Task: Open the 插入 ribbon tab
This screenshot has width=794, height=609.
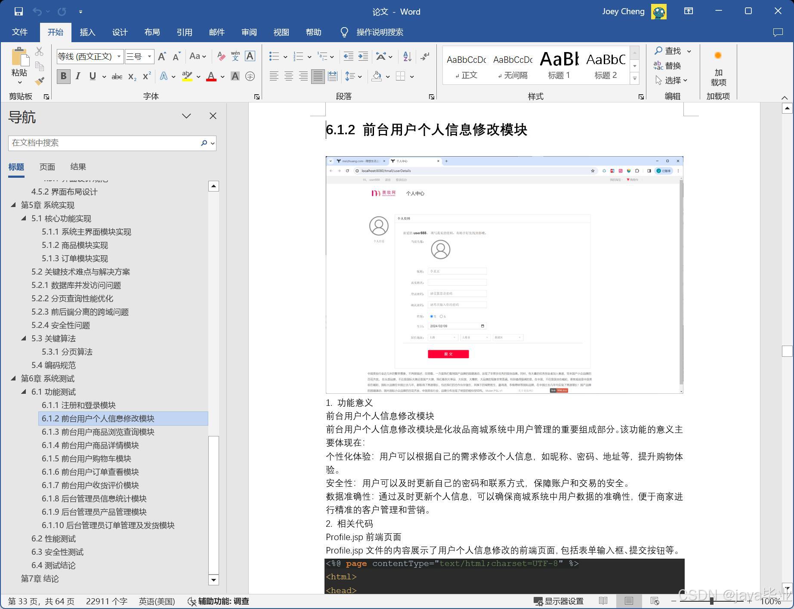Action: [87, 32]
